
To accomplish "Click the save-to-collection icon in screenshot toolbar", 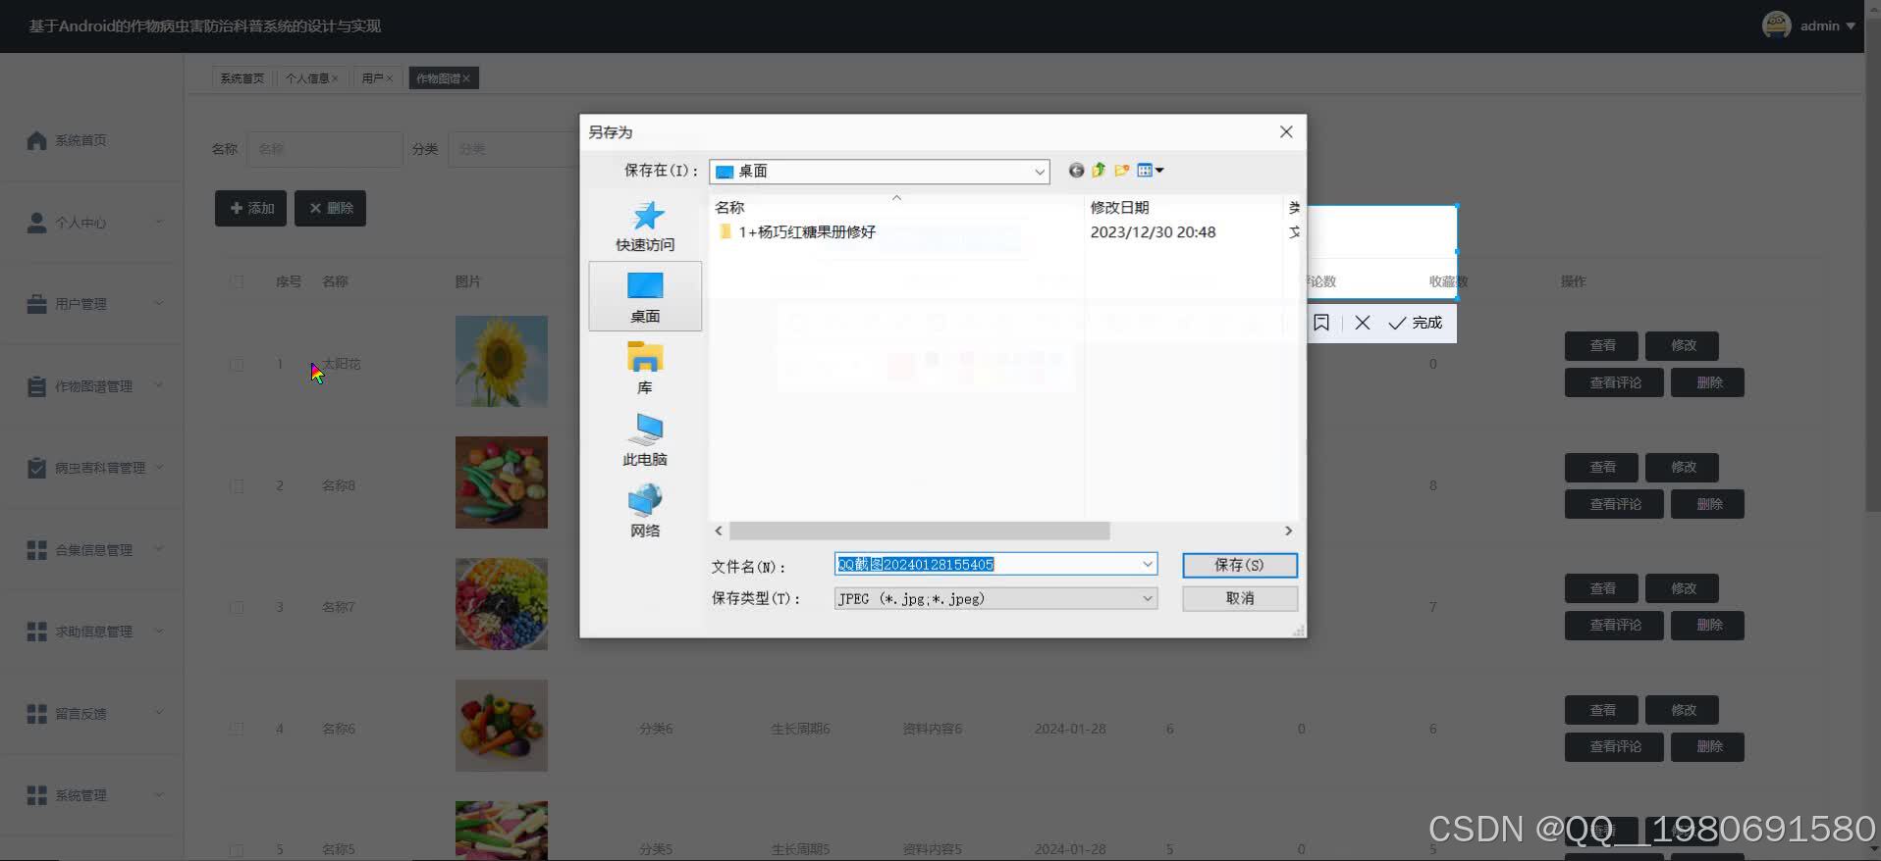I will (1321, 323).
